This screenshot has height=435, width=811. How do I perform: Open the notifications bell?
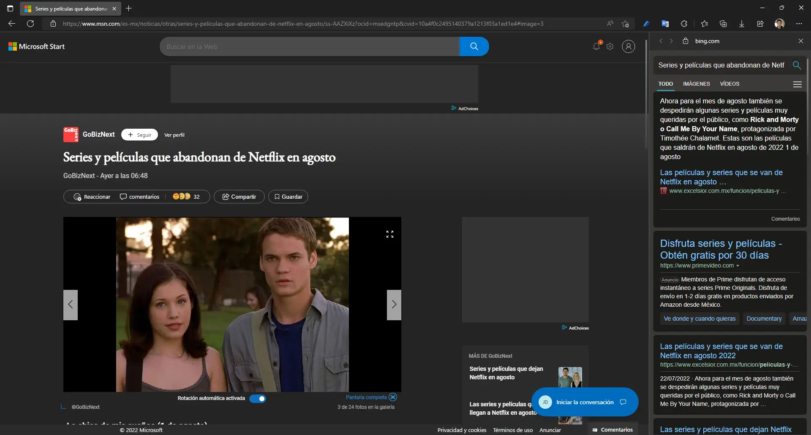tap(596, 46)
